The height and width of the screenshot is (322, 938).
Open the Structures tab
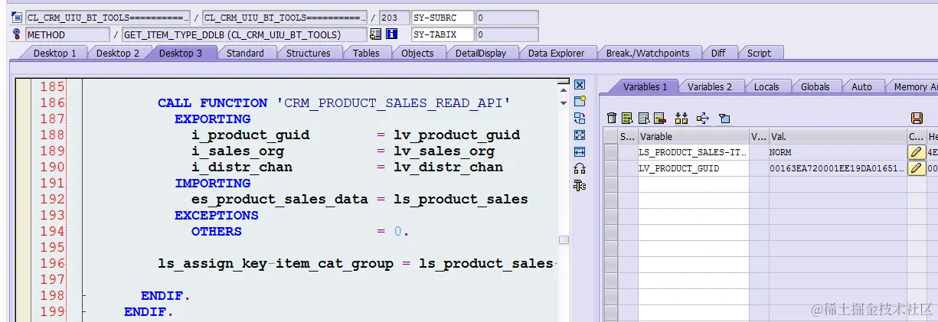pos(309,53)
